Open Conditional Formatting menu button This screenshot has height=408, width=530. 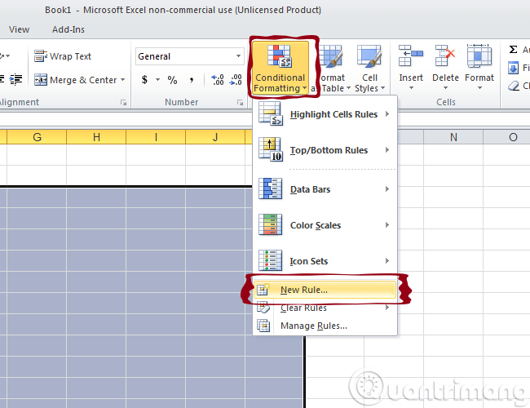click(280, 68)
